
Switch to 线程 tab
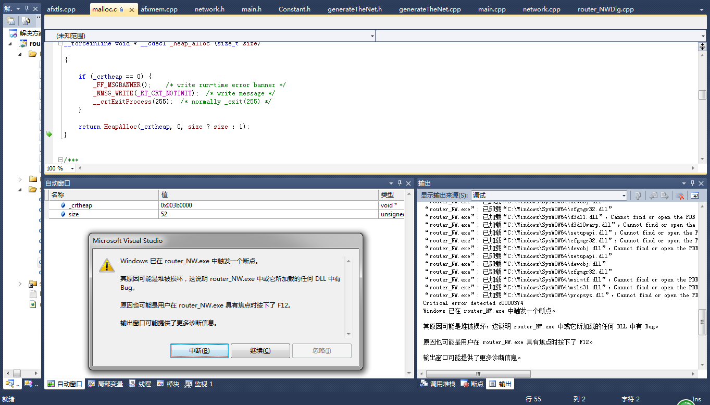pyautogui.click(x=140, y=384)
